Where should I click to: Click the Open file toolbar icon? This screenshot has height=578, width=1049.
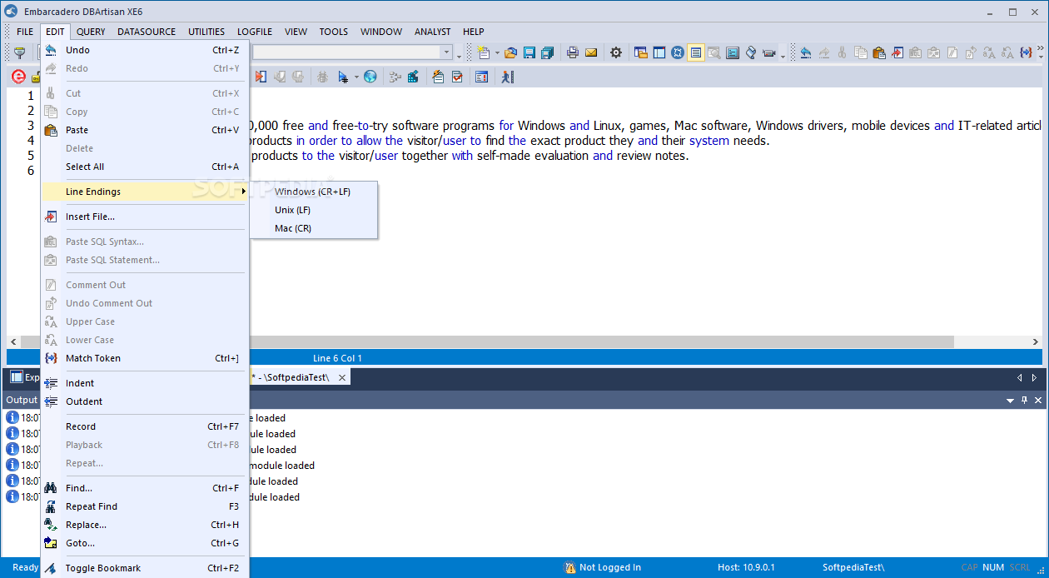tap(510, 52)
